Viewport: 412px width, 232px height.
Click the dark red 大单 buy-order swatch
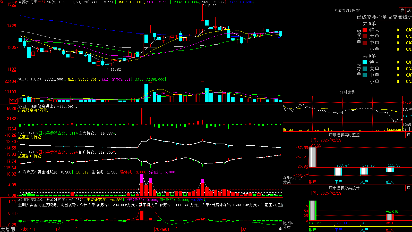click(365, 36)
